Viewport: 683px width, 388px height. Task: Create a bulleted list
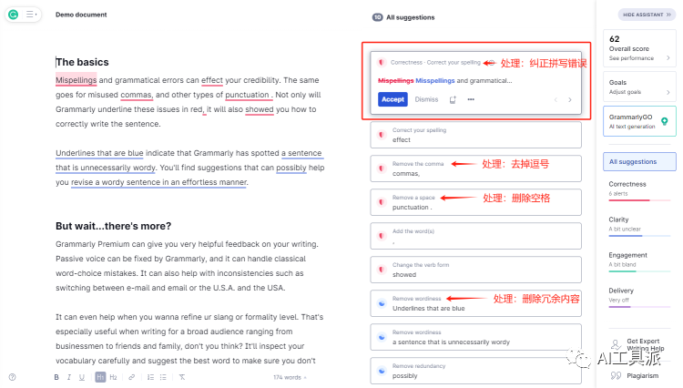tap(163, 377)
